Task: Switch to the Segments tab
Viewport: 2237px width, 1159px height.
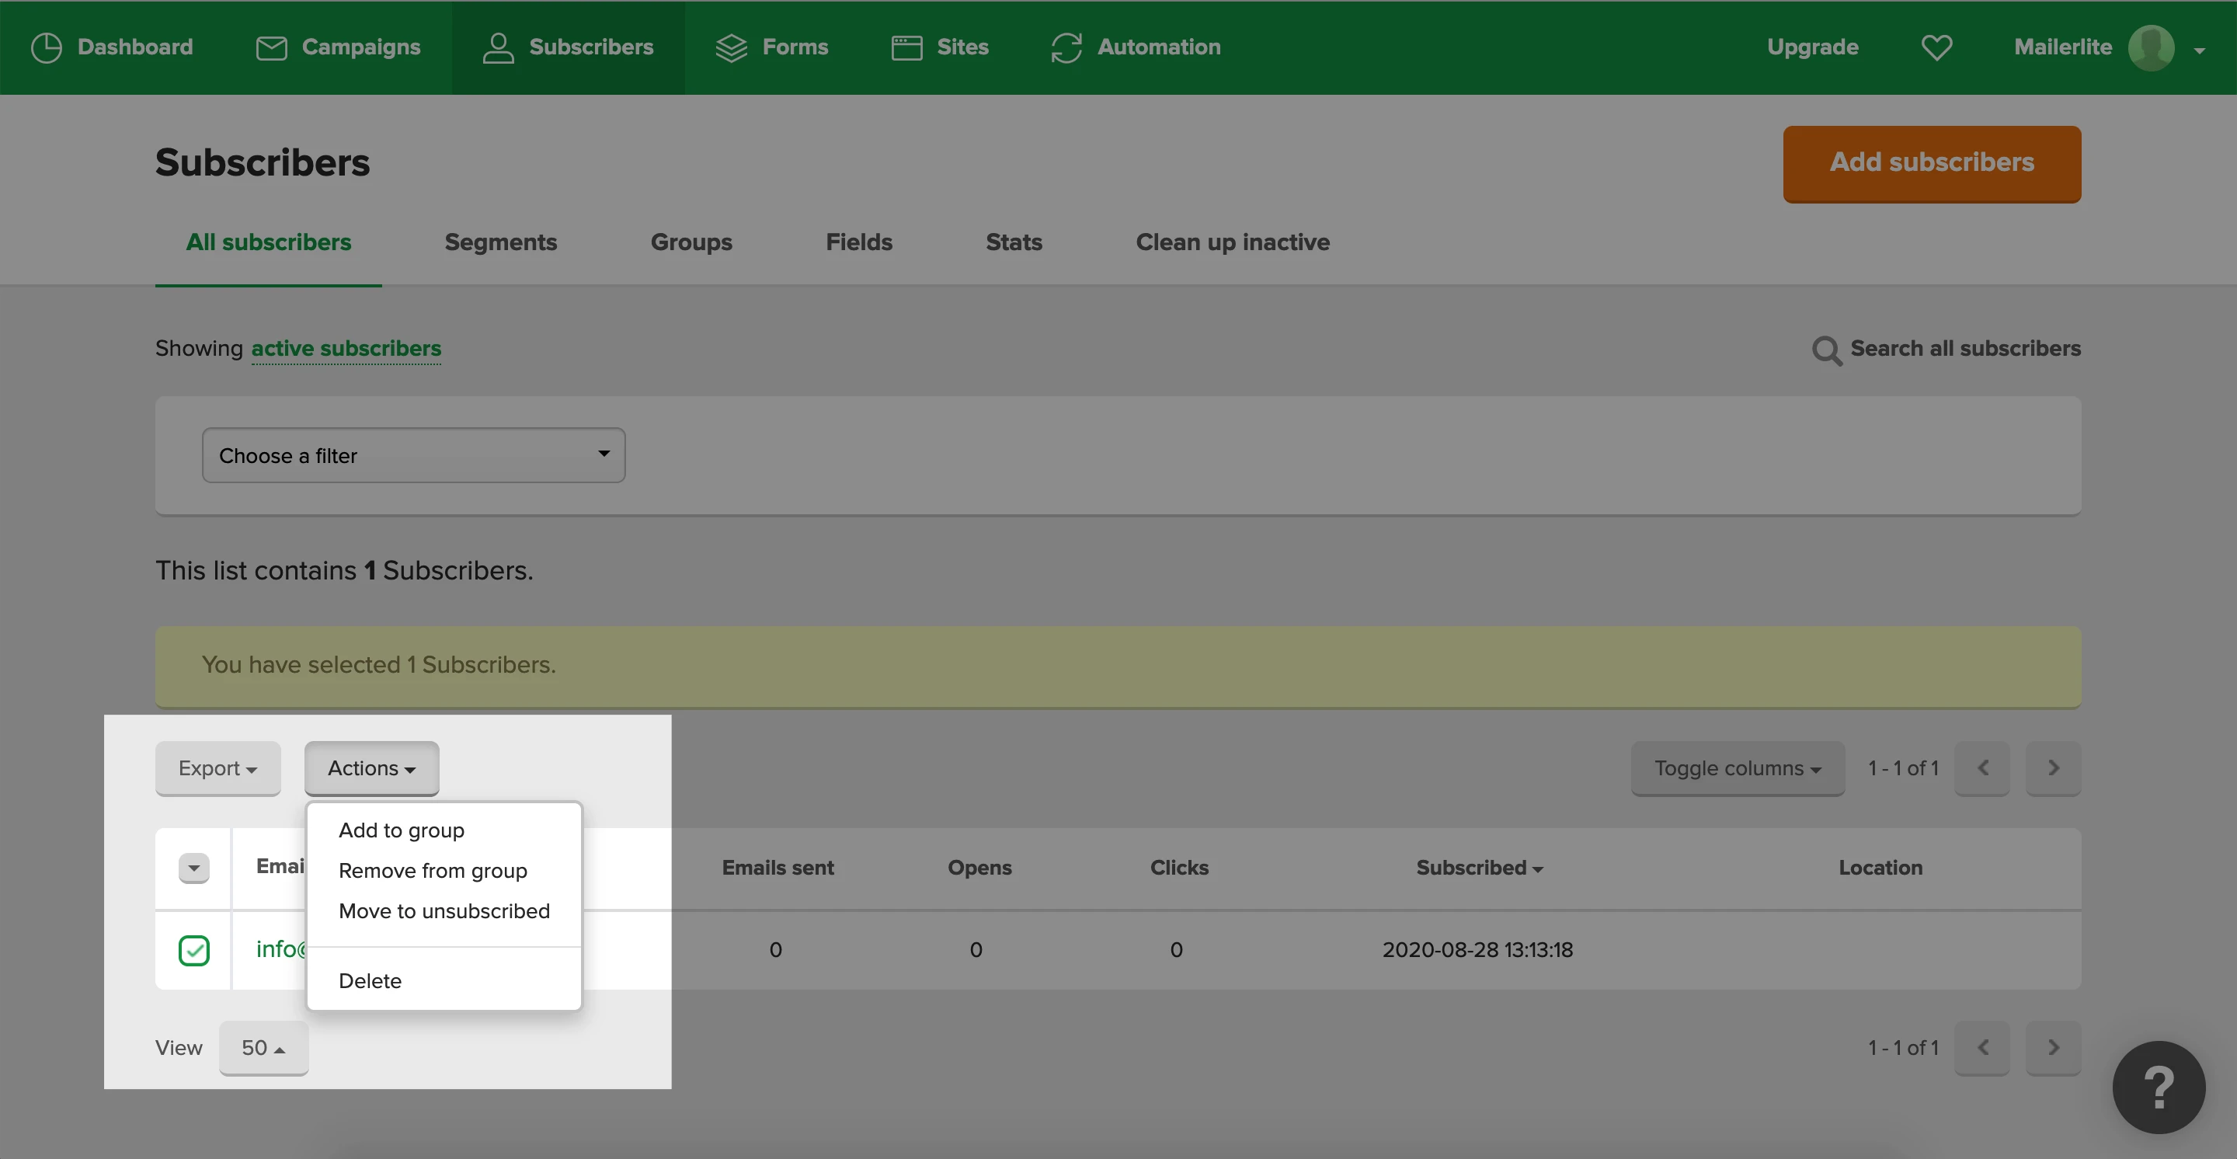Action: click(x=500, y=242)
